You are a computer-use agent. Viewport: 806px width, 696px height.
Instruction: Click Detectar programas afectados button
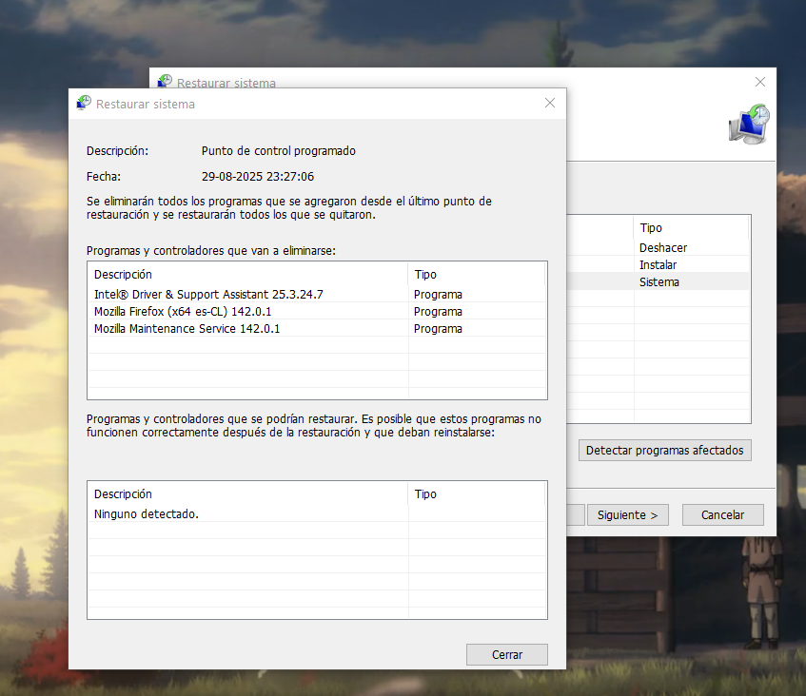664,451
